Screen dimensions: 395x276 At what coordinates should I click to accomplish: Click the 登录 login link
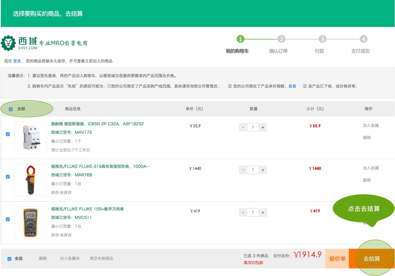17,61
